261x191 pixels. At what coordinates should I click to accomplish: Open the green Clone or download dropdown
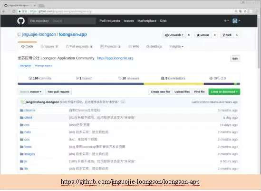click(224, 92)
